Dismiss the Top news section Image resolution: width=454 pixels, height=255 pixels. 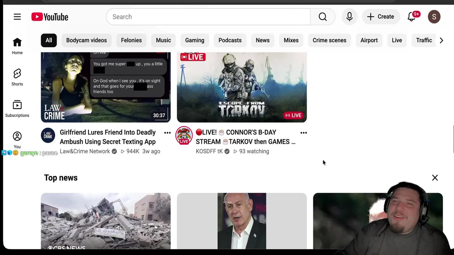[x=435, y=178]
